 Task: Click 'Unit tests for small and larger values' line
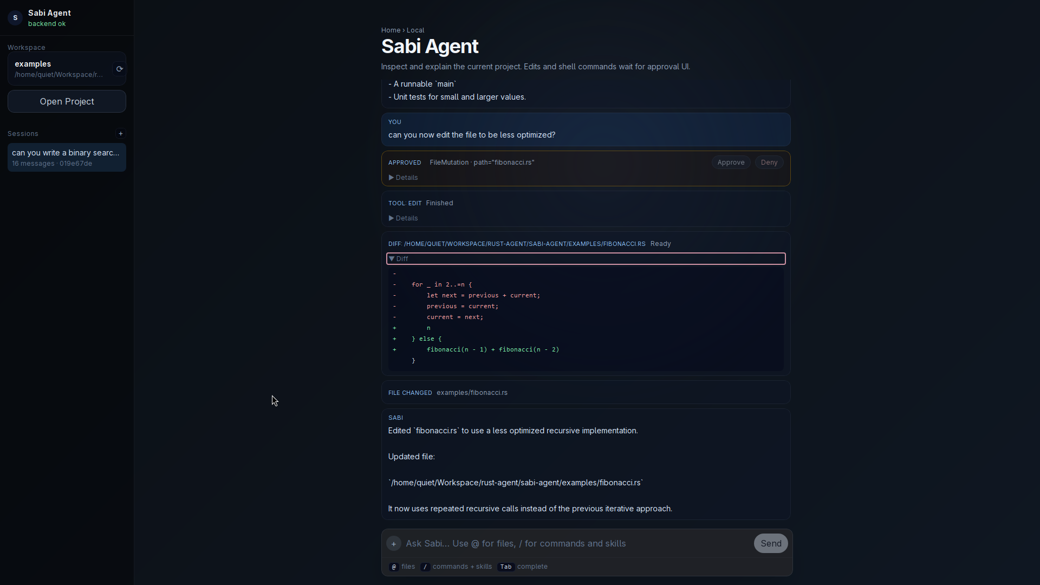(x=457, y=97)
